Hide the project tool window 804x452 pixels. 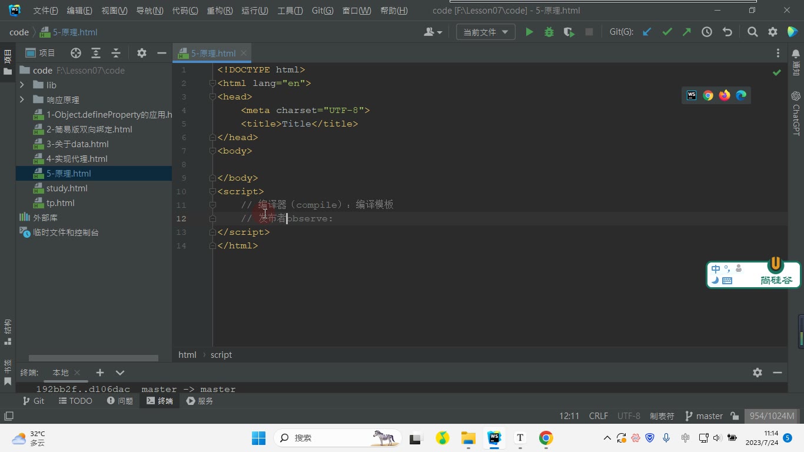pyautogui.click(x=162, y=53)
